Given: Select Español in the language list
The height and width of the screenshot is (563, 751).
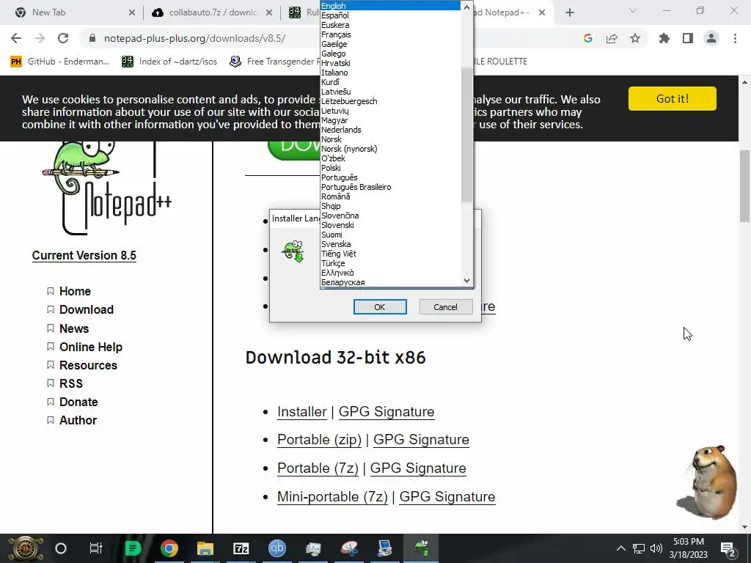Looking at the screenshot, I should pyautogui.click(x=390, y=15).
